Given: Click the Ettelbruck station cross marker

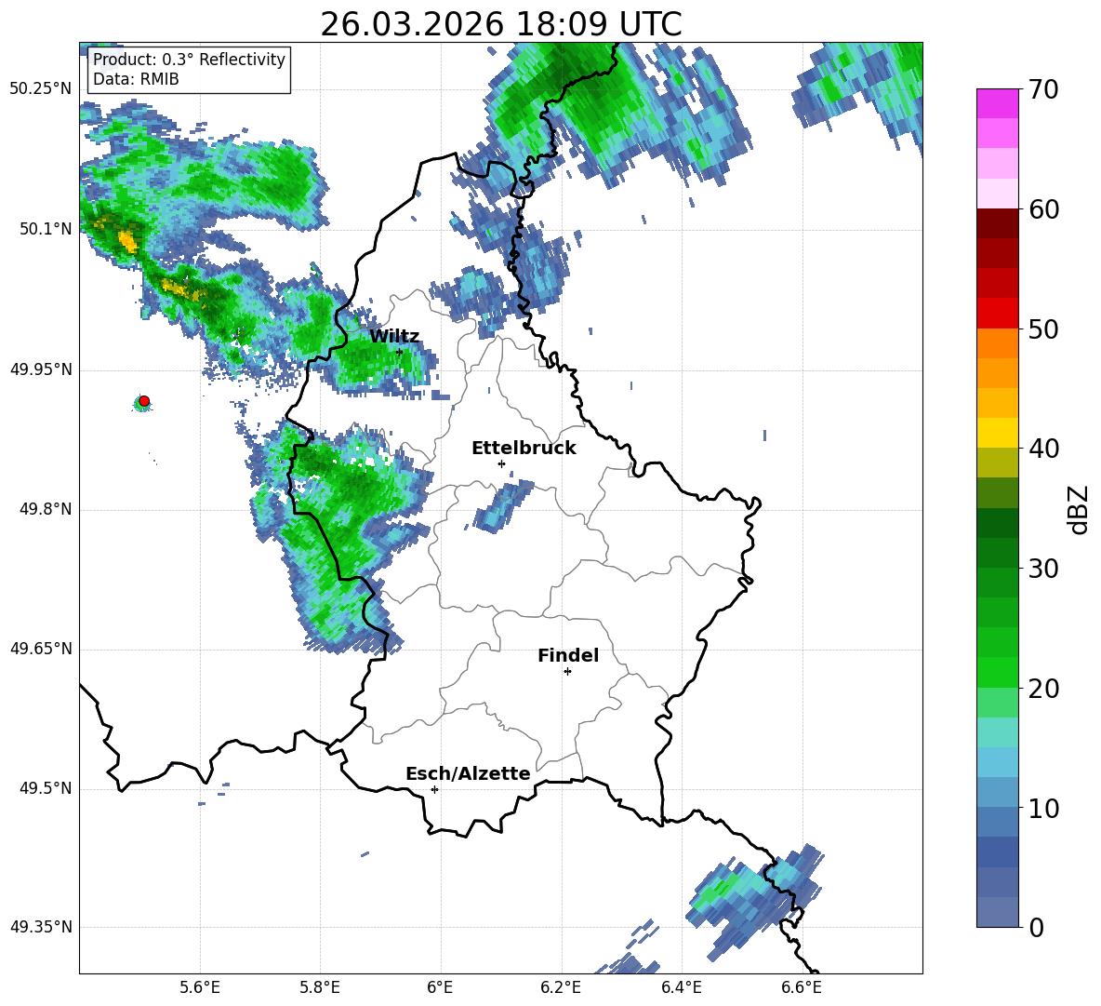Looking at the screenshot, I should tap(501, 463).
